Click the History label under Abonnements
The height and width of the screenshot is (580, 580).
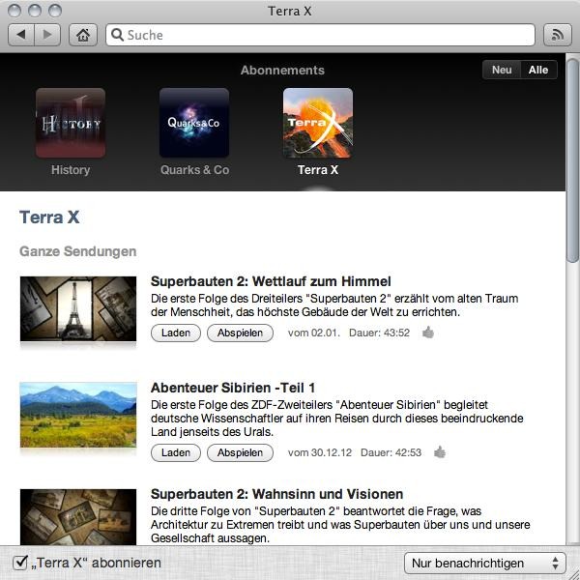tap(71, 170)
